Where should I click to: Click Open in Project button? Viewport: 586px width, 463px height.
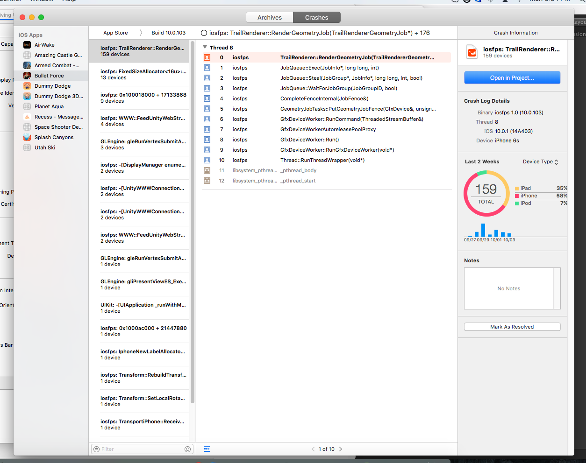pos(512,77)
